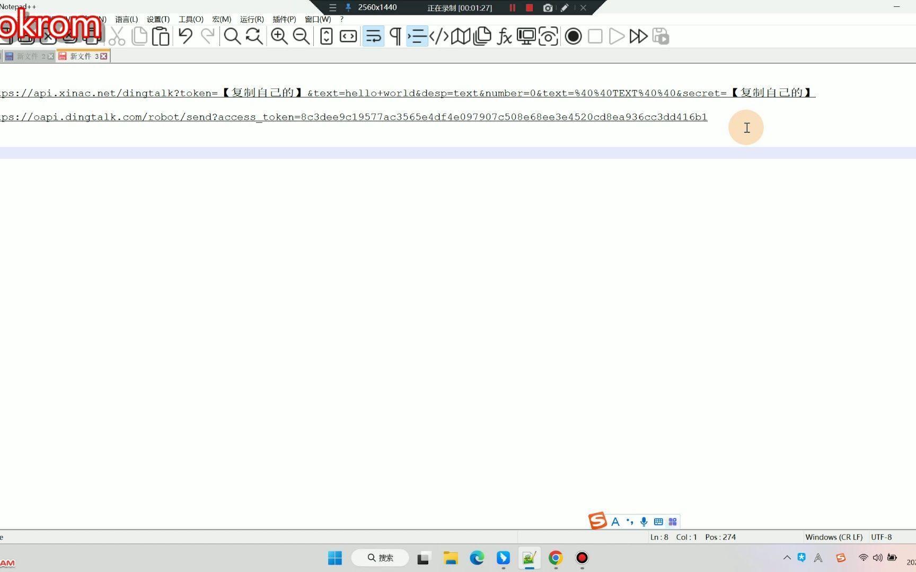916x572 pixels.
Task: Toggle synchronized vertical scrolling icon
Action: click(x=327, y=37)
